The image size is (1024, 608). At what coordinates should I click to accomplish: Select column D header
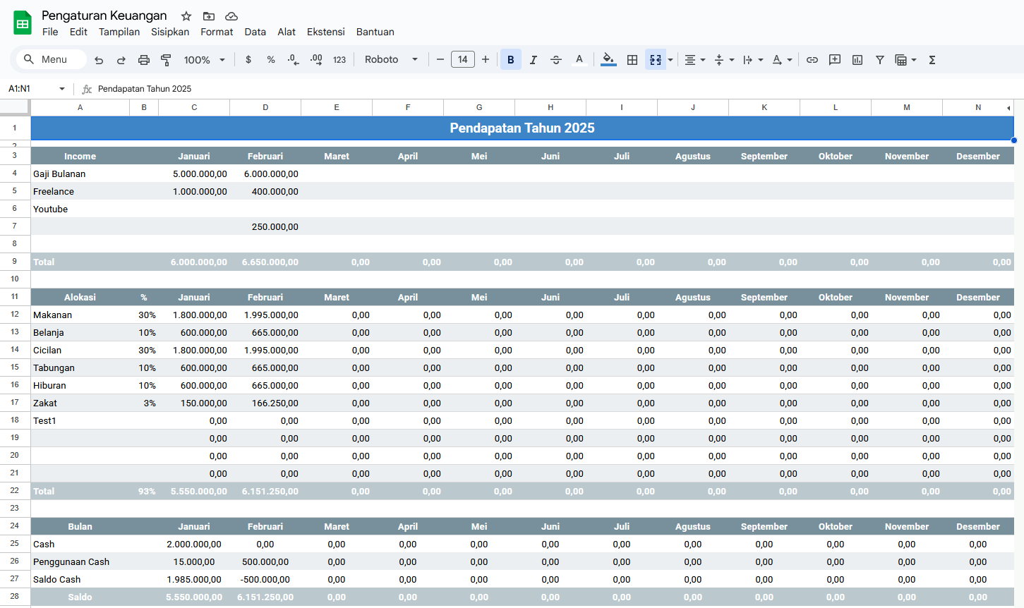[x=265, y=107]
